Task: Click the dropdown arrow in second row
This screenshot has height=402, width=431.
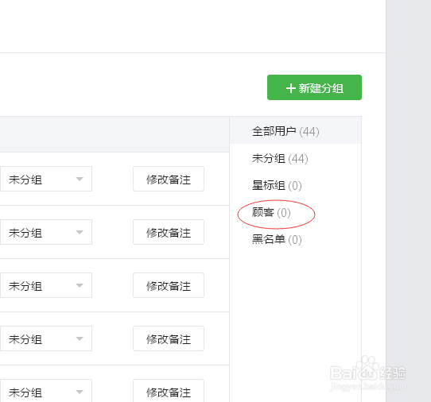Action: 80,233
